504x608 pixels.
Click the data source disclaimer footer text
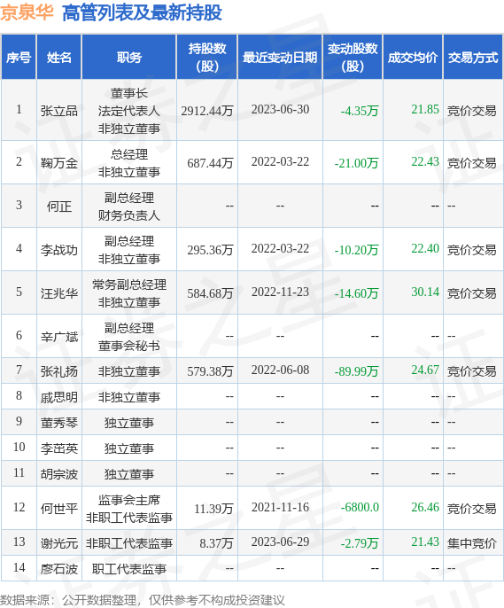[x=143, y=600]
